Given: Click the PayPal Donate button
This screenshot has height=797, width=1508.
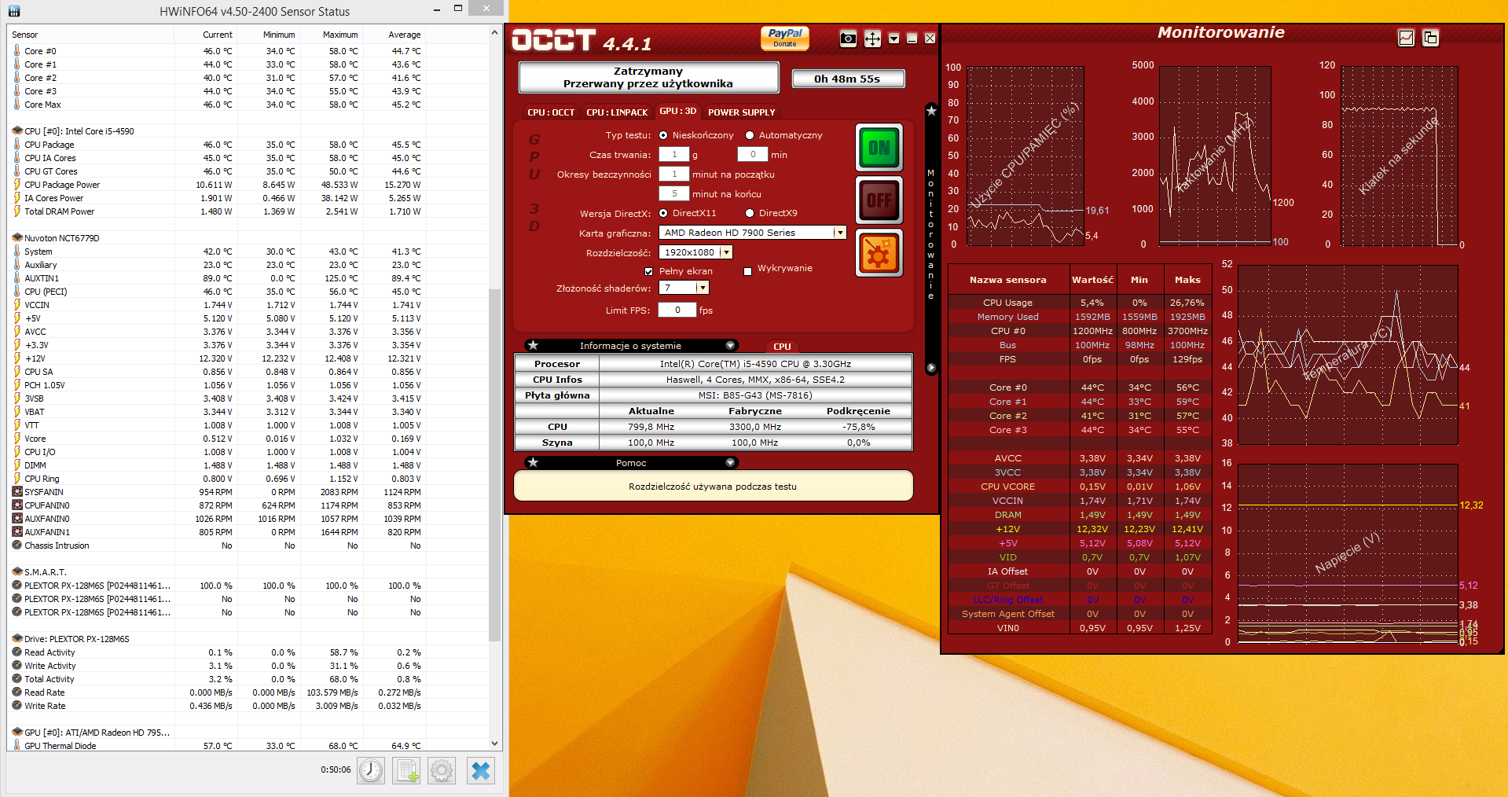Looking at the screenshot, I should (784, 38).
